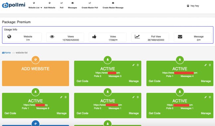Delete the website with Polls 3 via trash icon

click(x=138, y=65)
